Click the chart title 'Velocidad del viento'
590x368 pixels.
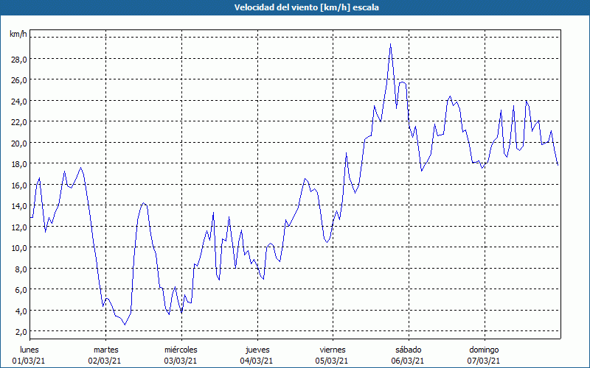(295, 8)
